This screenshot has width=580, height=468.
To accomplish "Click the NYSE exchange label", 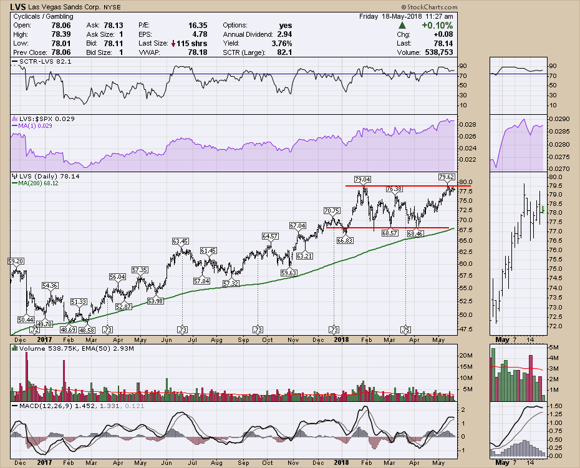I will [x=112, y=7].
